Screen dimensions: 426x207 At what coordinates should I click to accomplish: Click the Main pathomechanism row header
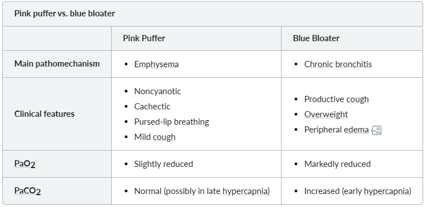point(57,64)
